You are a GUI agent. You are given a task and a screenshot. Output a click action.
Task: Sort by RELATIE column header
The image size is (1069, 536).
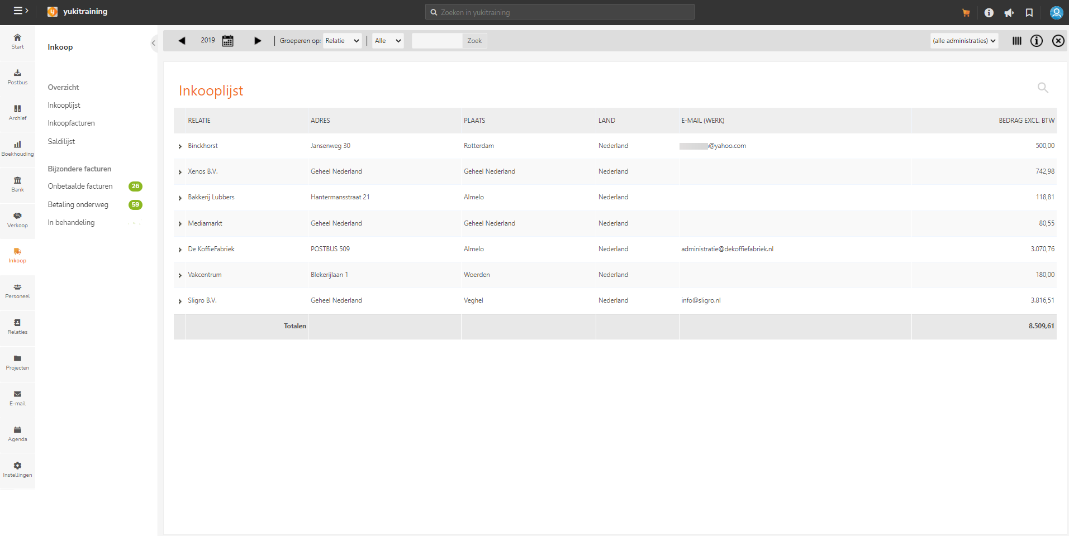click(199, 121)
